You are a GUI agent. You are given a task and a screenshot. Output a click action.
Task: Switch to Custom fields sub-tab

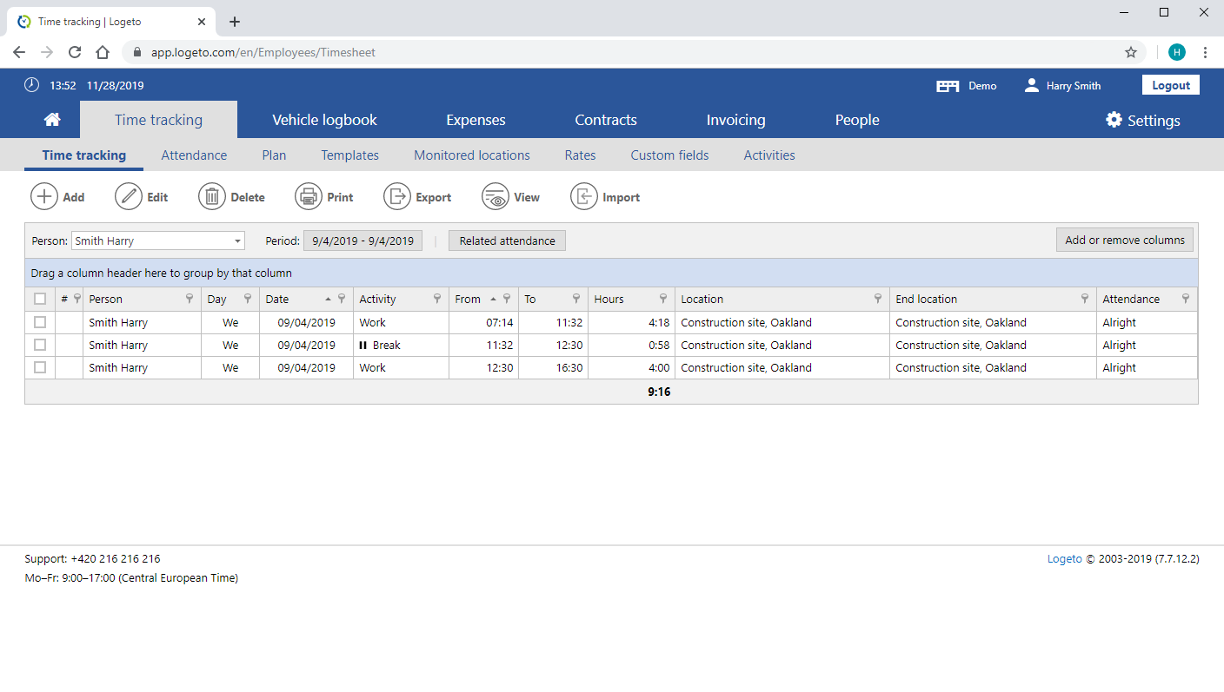pyautogui.click(x=669, y=155)
